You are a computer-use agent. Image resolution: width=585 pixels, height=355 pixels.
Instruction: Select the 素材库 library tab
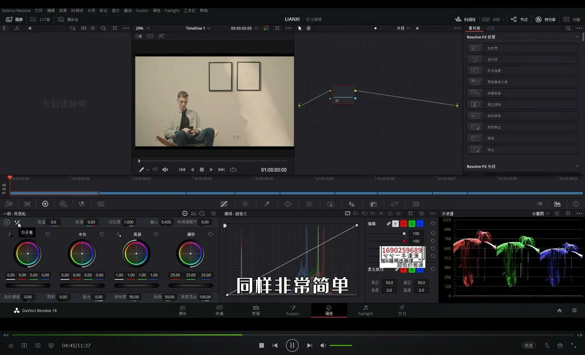[x=474, y=28]
